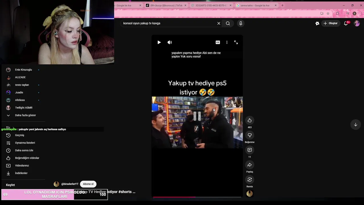Open the Short's three-dot more options menu
The height and width of the screenshot is (205, 364).
pos(227,42)
